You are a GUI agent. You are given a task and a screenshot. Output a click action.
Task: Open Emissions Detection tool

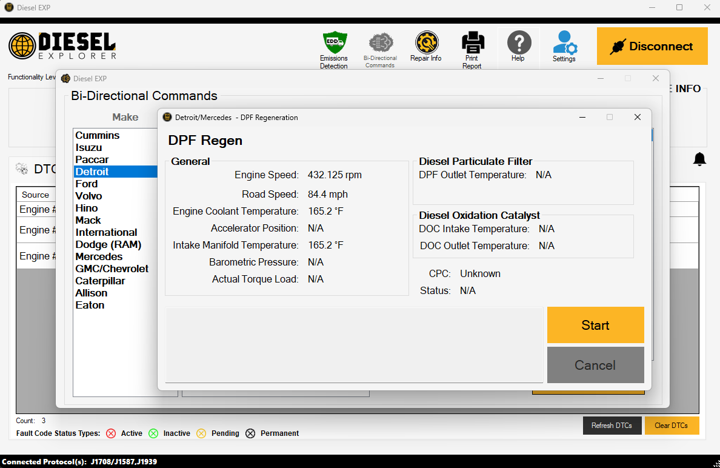[x=334, y=50]
